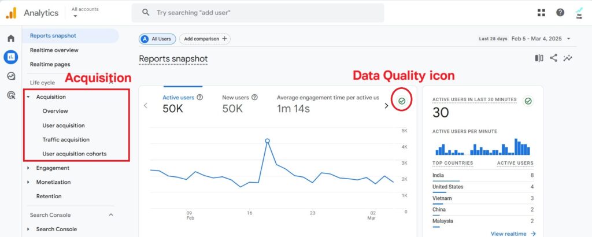
Task: Click the United States country row
Action: click(483, 187)
